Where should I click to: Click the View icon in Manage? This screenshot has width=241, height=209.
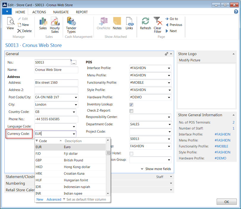click(10, 22)
